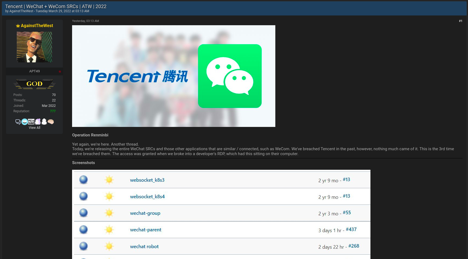Click the blue globe icon beside wechat-parent
Viewport: 468px width, 259px height.
(83, 229)
